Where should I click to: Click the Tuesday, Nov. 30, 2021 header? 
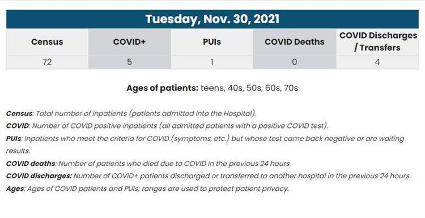point(212,19)
